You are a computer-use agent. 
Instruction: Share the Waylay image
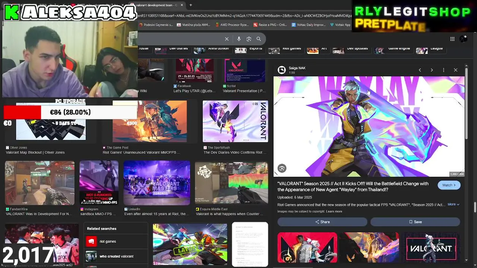[x=322, y=222]
